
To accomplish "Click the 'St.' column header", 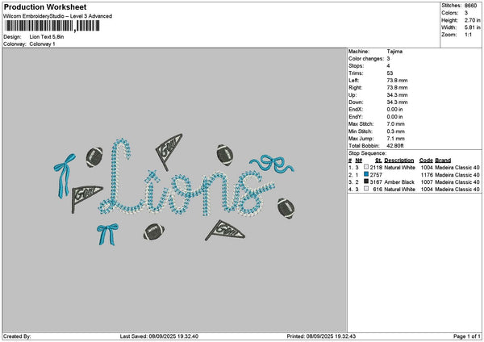I will point(378,161).
